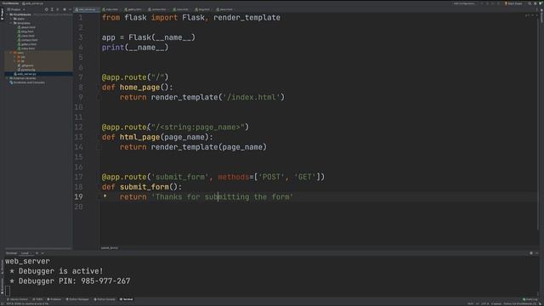Screen dimensions: 544x306
Task: Click the intention marker on line 19
Action: pyautogui.click(x=105, y=196)
